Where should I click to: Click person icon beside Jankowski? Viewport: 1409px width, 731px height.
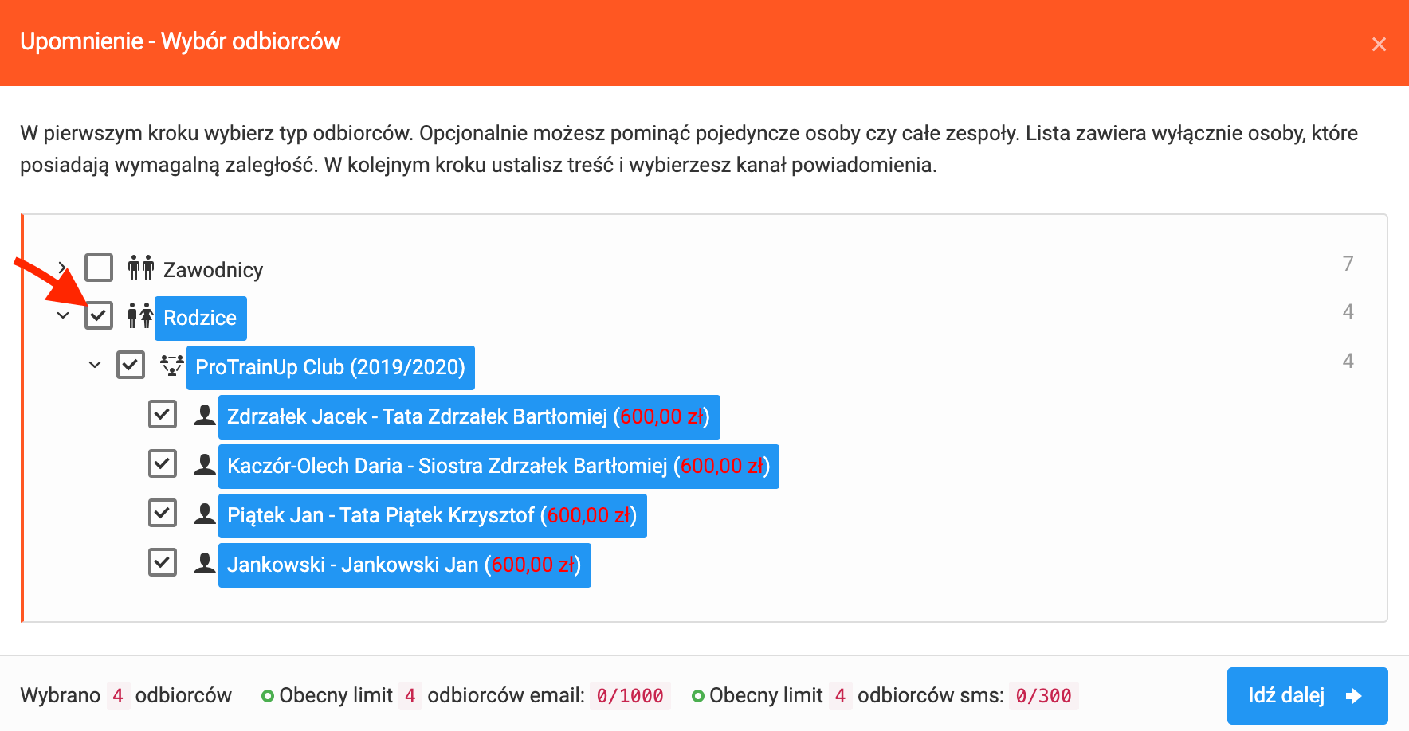pos(205,563)
